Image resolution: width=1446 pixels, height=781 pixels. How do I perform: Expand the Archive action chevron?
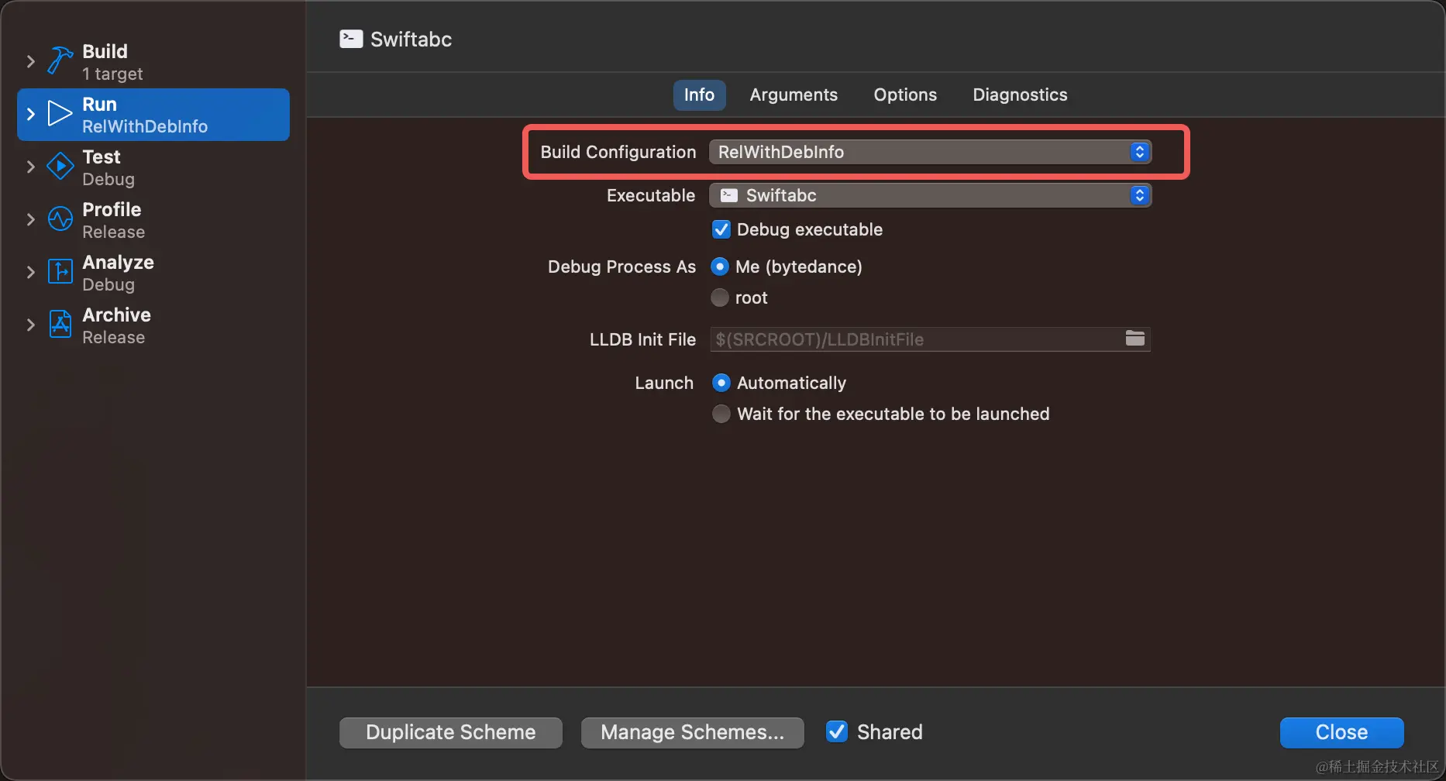31,325
